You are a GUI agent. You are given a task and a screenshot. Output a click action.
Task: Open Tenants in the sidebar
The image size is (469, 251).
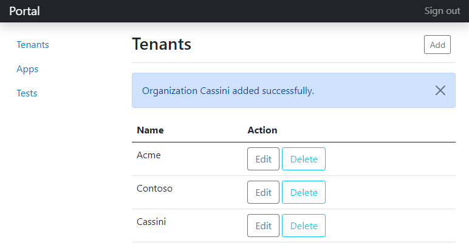click(33, 45)
